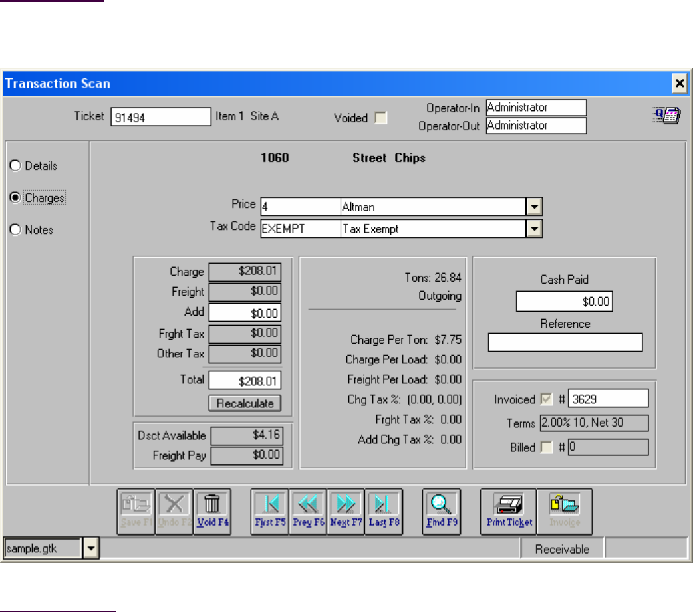Check the Billed checkbox
Image resolution: width=693 pixels, height=612 pixels.
546,448
